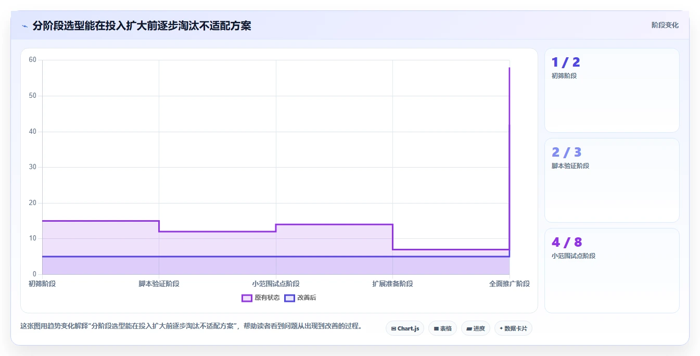
Task: Open the 4 / 8 小范围试点阶段 card
Action: pos(612,271)
